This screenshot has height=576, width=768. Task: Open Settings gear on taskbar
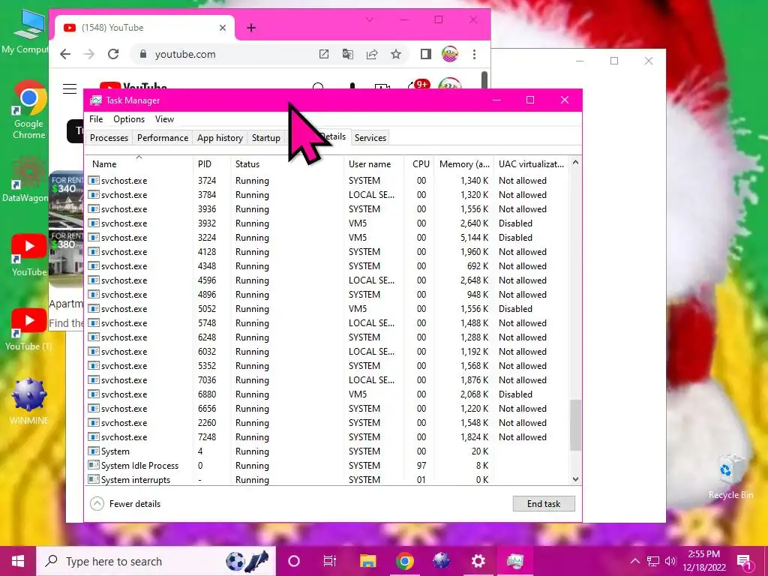[478, 561]
